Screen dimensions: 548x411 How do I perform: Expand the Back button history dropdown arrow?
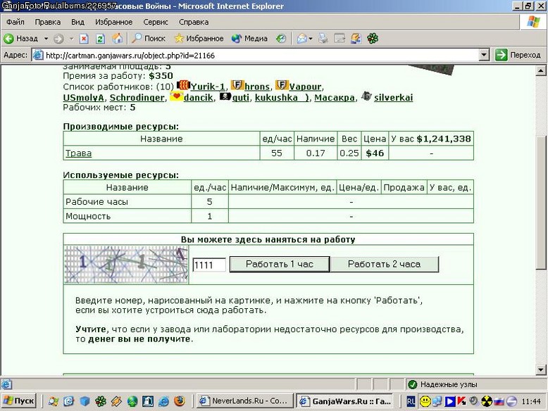click(46, 39)
